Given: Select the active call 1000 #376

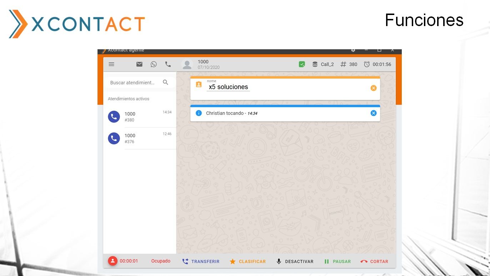Looking at the screenshot, I should coord(140,138).
